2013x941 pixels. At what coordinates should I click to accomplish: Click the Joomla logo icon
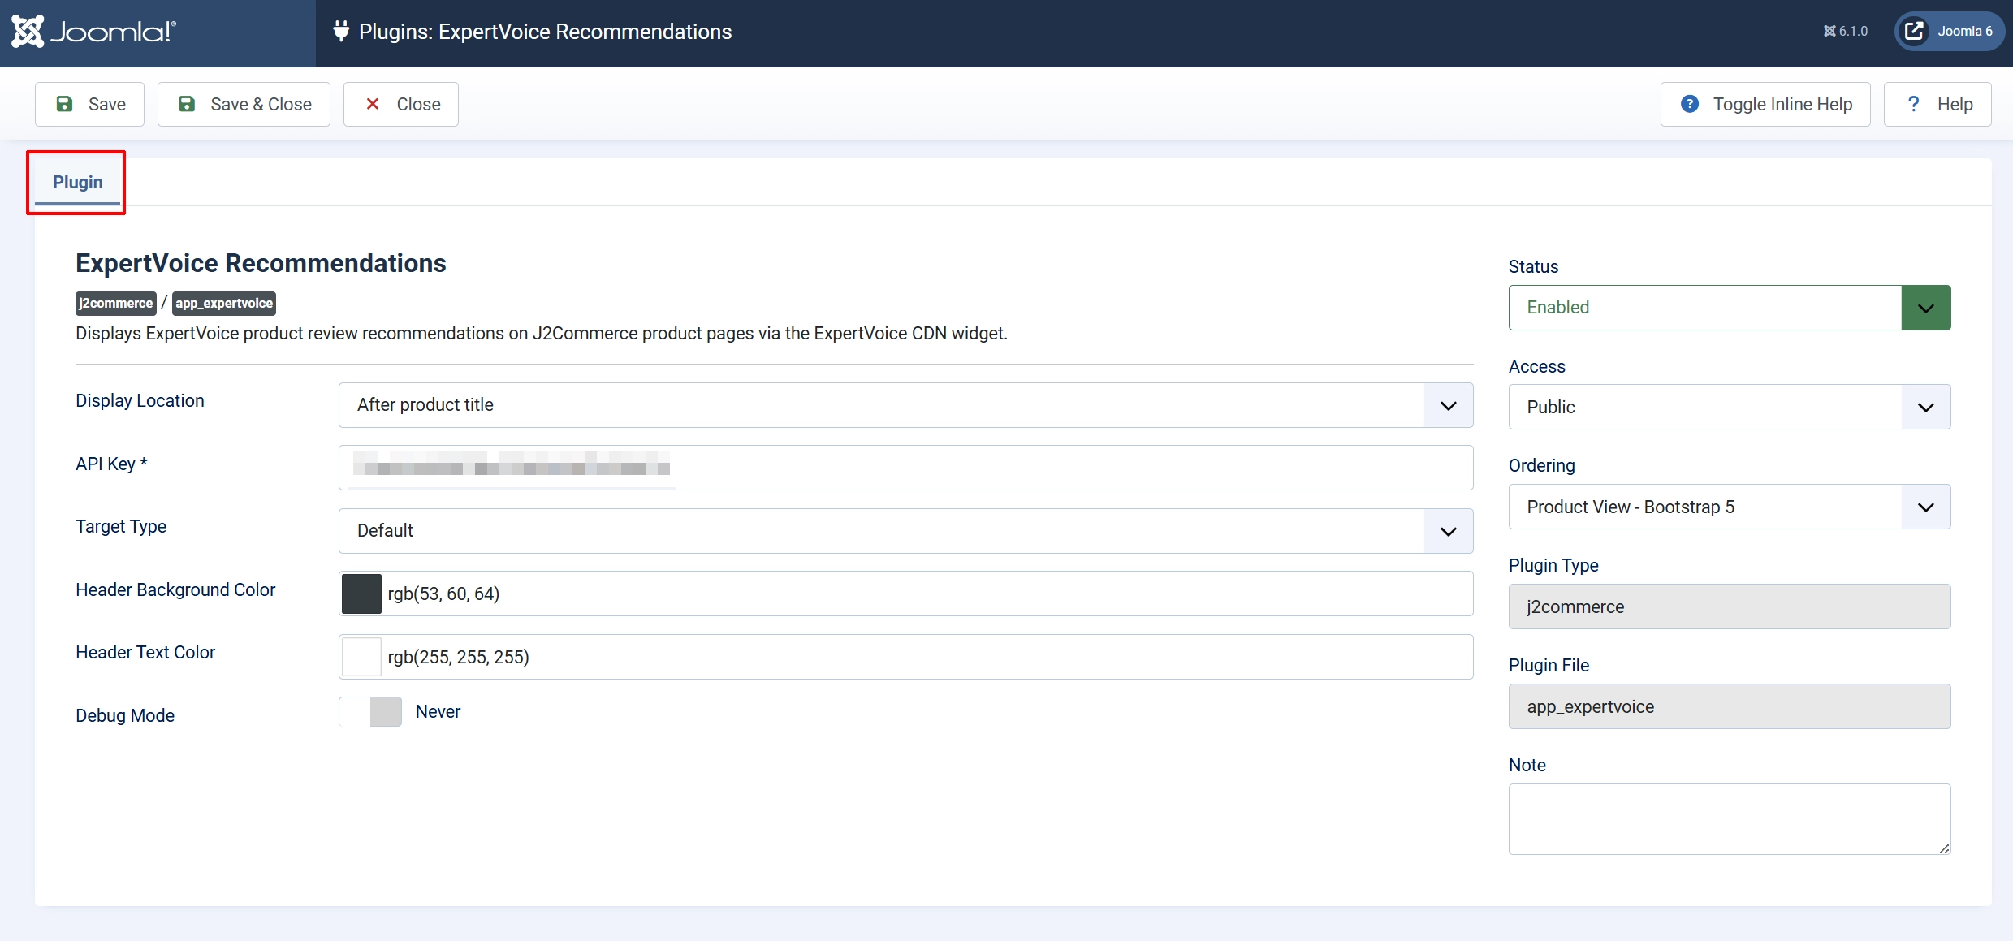(28, 32)
